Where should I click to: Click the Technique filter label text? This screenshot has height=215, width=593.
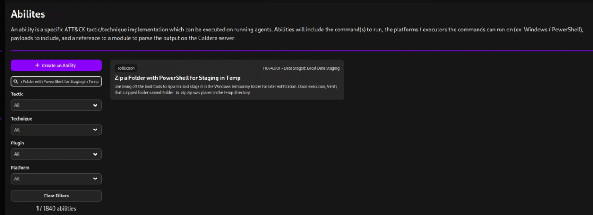tap(22, 119)
